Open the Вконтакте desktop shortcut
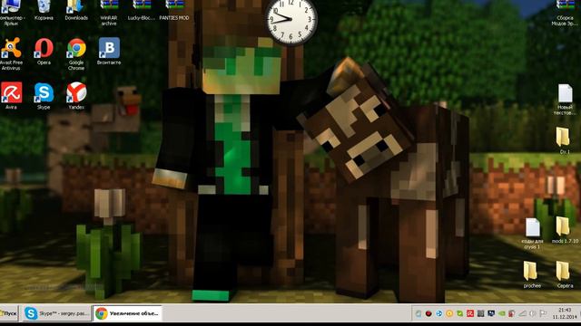 (109, 52)
